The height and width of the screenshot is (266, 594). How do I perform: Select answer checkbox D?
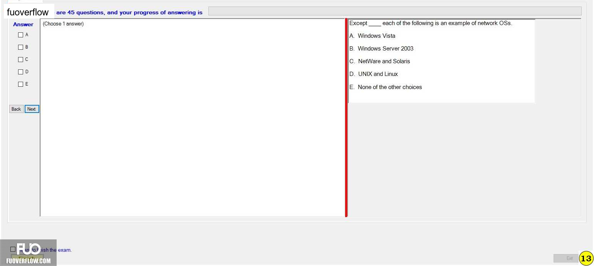coord(21,72)
